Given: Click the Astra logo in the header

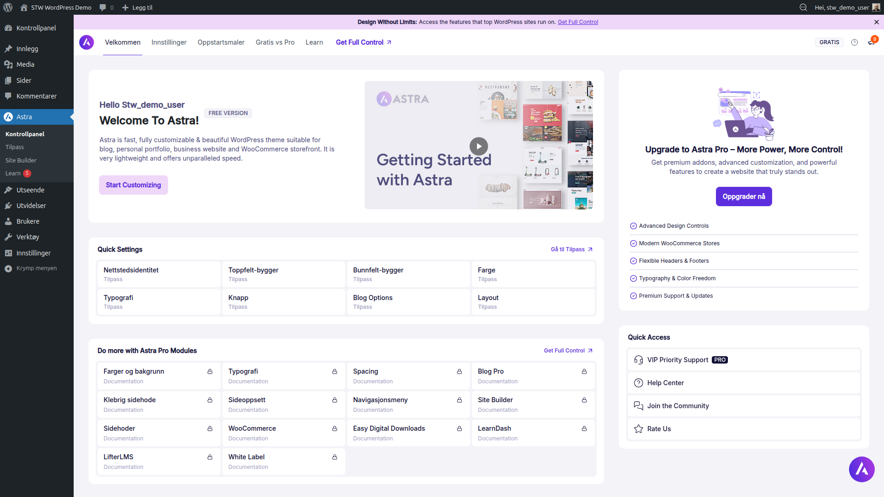Looking at the screenshot, I should tap(87, 42).
